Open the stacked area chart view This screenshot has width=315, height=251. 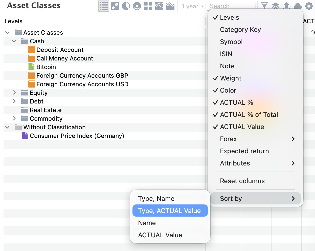(x=159, y=6)
